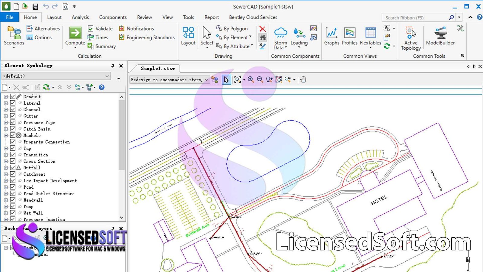
Task: Open Active Topology tool
Action: pos(411,38)
